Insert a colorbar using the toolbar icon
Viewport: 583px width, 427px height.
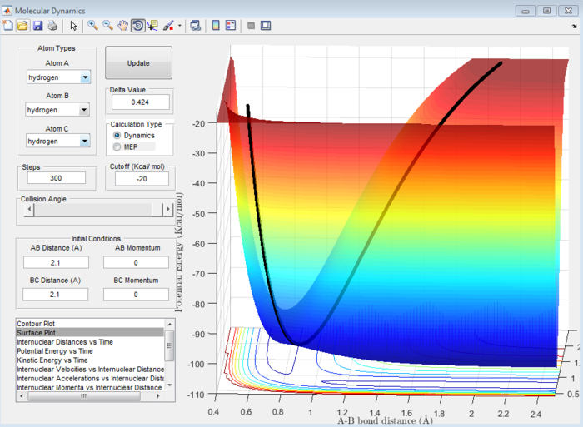[x=216, y=26]
